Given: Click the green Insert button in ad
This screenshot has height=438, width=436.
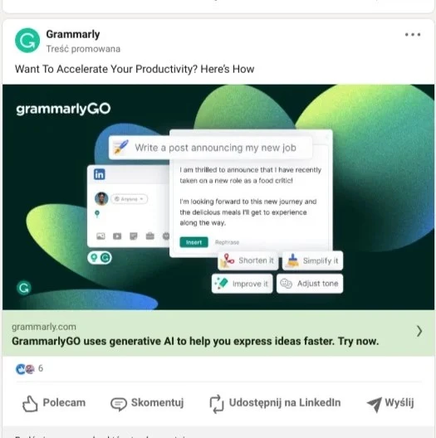Looking at the screenshot, I should [x=194, y=242].
